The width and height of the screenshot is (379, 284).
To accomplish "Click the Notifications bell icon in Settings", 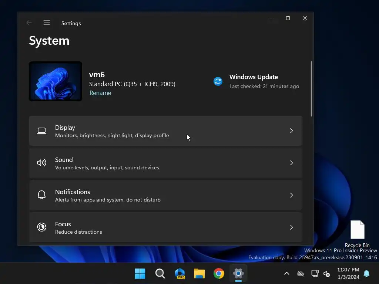I will click(x=41, y=195).
